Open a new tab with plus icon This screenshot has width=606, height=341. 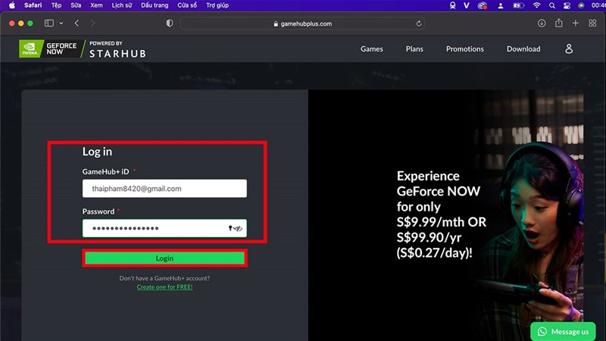(x=576, y=23)
